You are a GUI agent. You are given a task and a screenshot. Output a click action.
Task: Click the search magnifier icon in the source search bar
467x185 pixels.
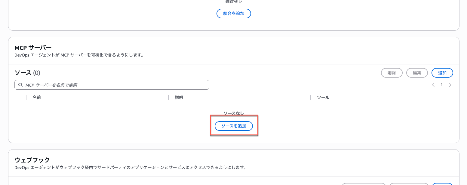pyautogui.click(x=20, y=85)
